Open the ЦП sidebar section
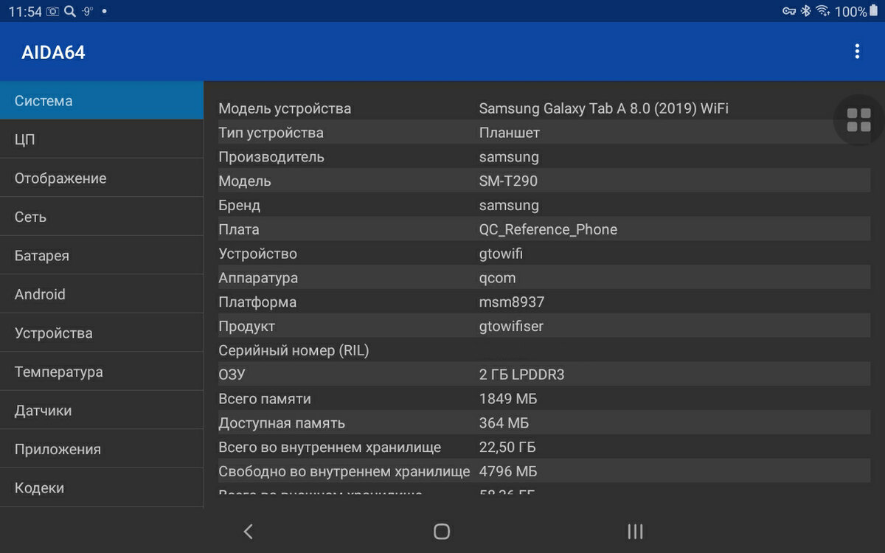Viewport: 885px width, 553px height. pyautogui.click(x=102, y=139)
